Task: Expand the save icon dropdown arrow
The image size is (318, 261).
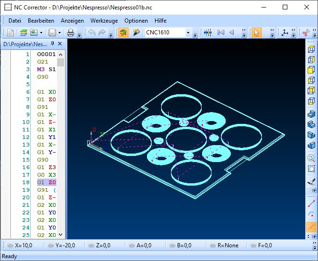Action: coord(60,33)
